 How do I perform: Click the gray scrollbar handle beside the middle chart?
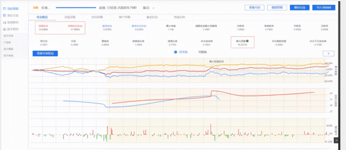(x=336, y=101)
